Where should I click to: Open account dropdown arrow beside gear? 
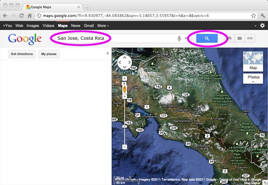click(255, 26)
